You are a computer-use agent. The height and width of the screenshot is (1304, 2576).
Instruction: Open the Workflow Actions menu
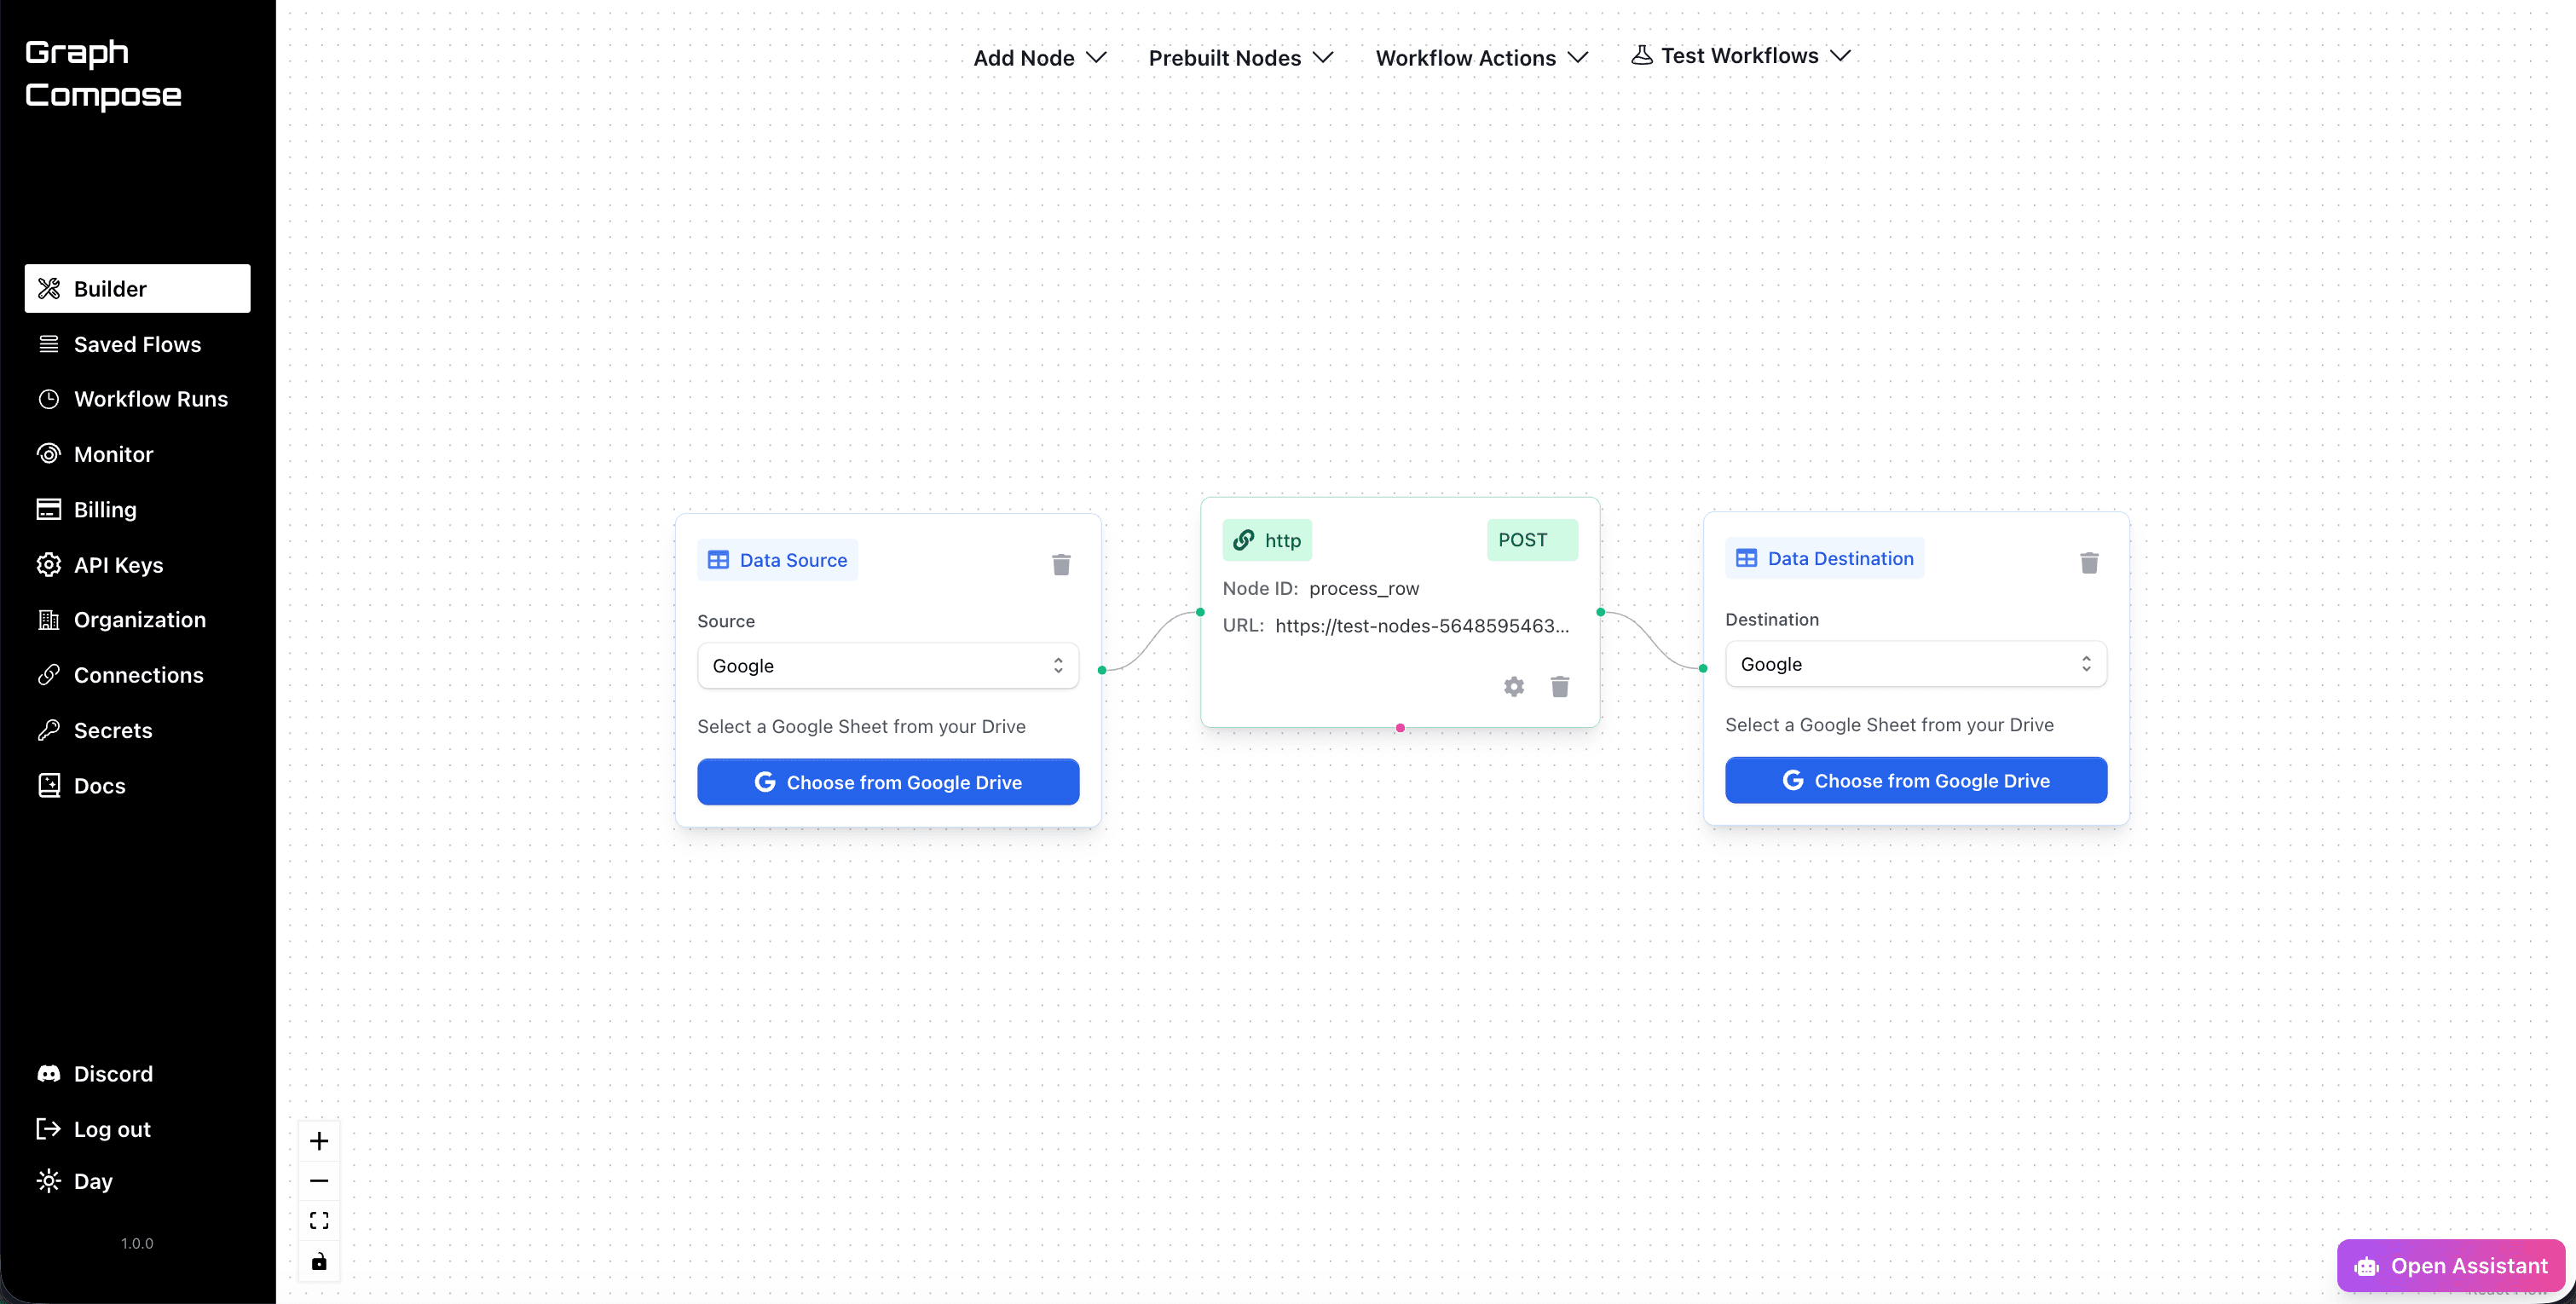click(x=1481, y=57)
